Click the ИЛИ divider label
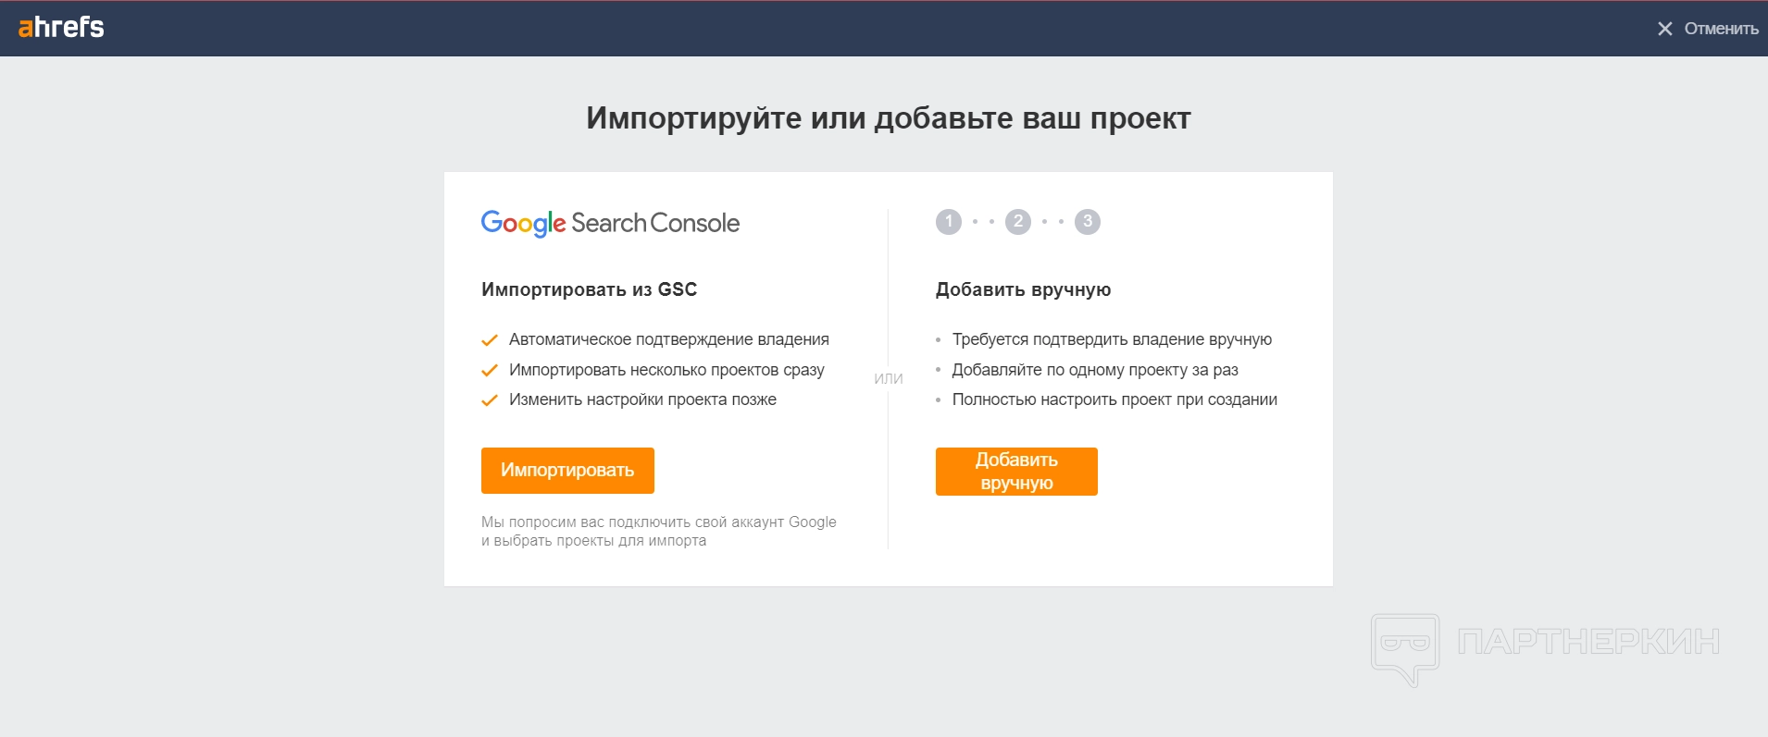The width and height of the screenshot is (1768, 737). [889, 378]
